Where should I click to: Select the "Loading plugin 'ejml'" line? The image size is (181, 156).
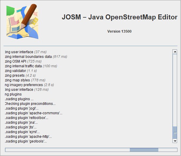click(x=22, y=132)
